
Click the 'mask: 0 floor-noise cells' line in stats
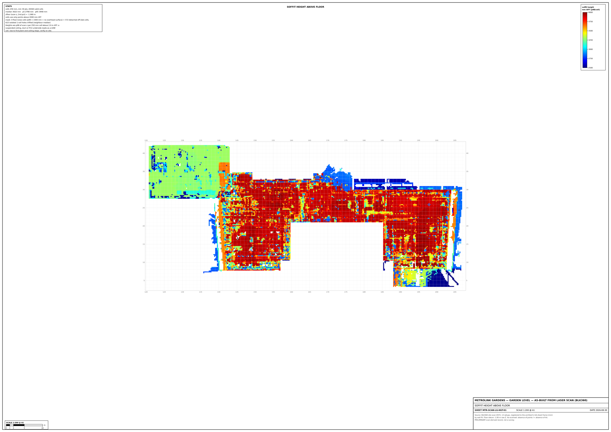point(47,20)
